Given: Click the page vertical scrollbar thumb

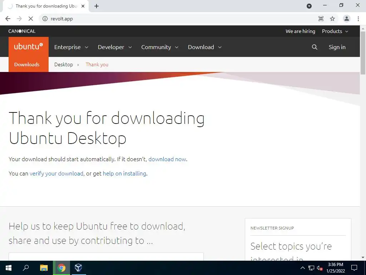Looking at the screenshot, I should click(x=363, y=53).
